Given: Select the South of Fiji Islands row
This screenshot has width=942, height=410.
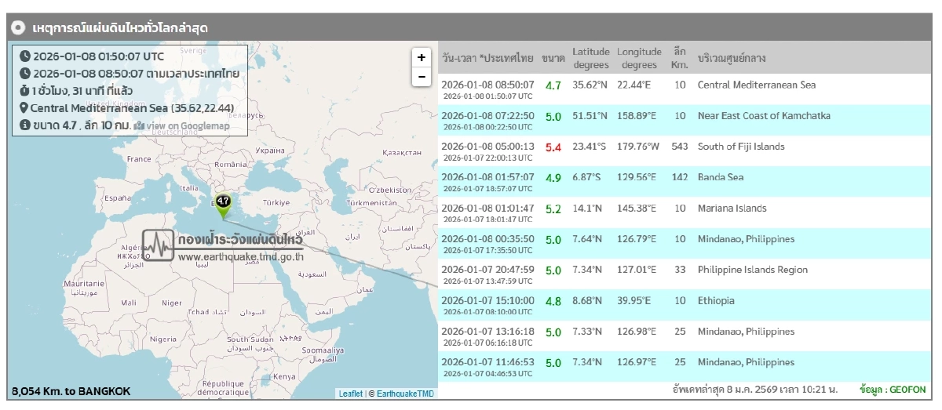Looking at the screenshot, I should tap(683, 151).
